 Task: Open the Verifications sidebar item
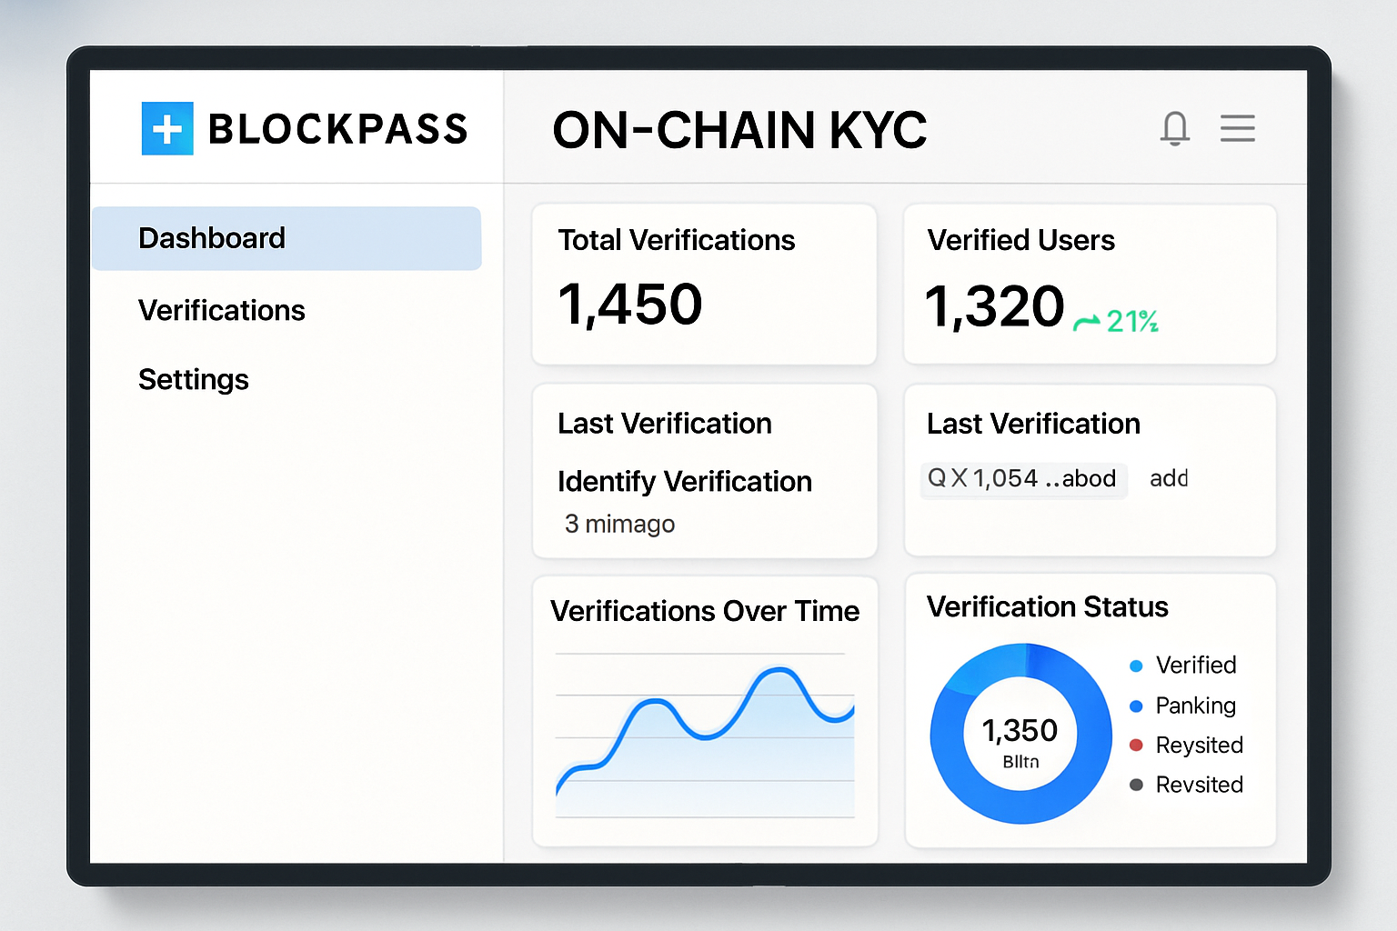pyautogui.click(x=222, y=311)
